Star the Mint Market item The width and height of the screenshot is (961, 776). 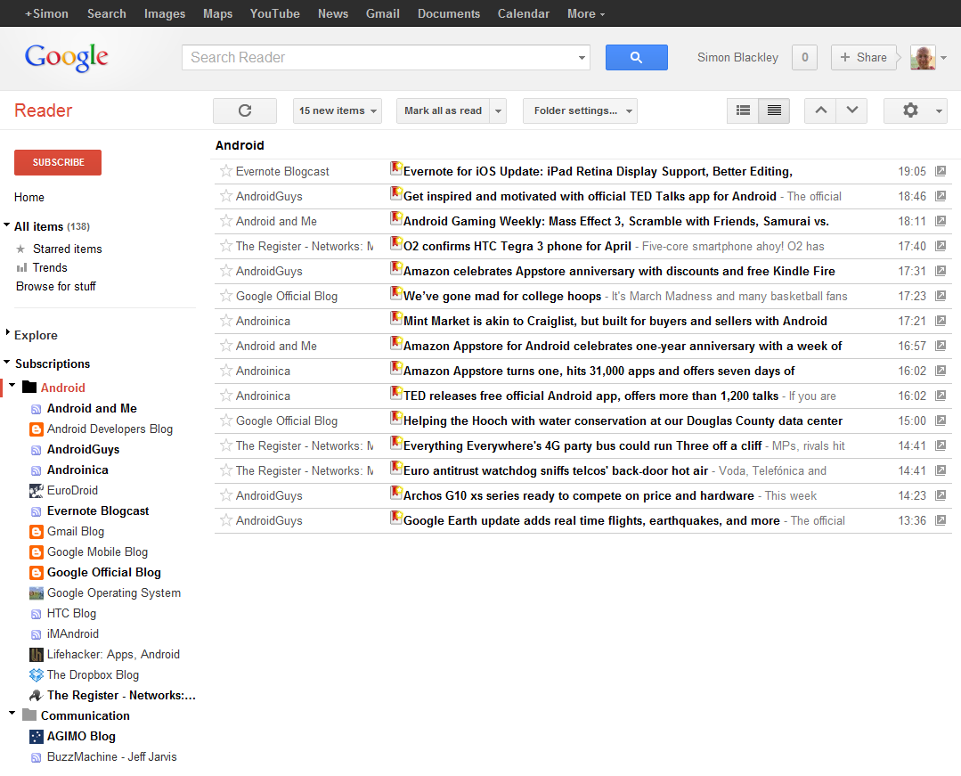coord(225,321)
